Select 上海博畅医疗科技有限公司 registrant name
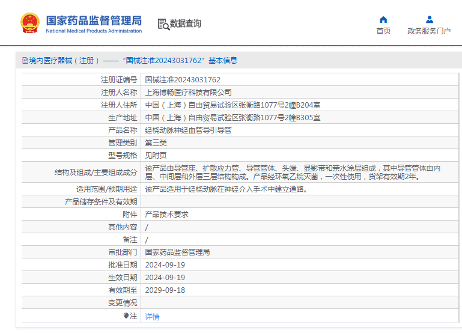 [188, 93]
